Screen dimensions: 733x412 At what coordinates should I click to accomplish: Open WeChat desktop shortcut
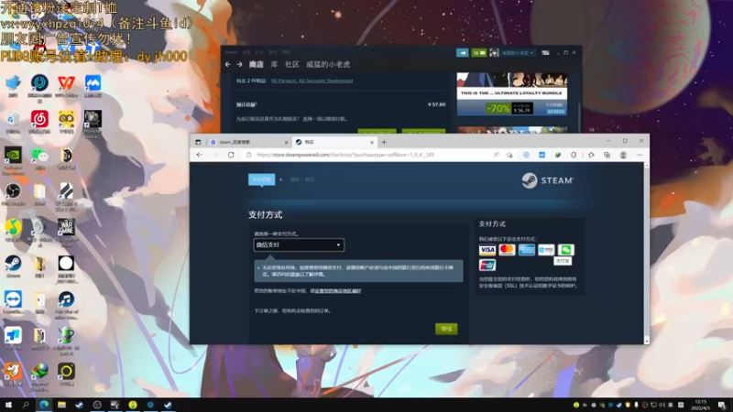[x=39, y=158]
